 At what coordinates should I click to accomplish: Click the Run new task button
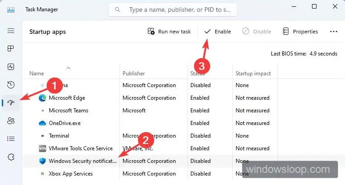(x=169, y=32)
